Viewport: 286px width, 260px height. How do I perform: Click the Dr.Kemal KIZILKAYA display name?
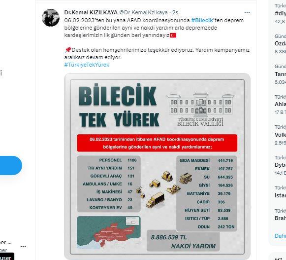(x=91, y=12)
